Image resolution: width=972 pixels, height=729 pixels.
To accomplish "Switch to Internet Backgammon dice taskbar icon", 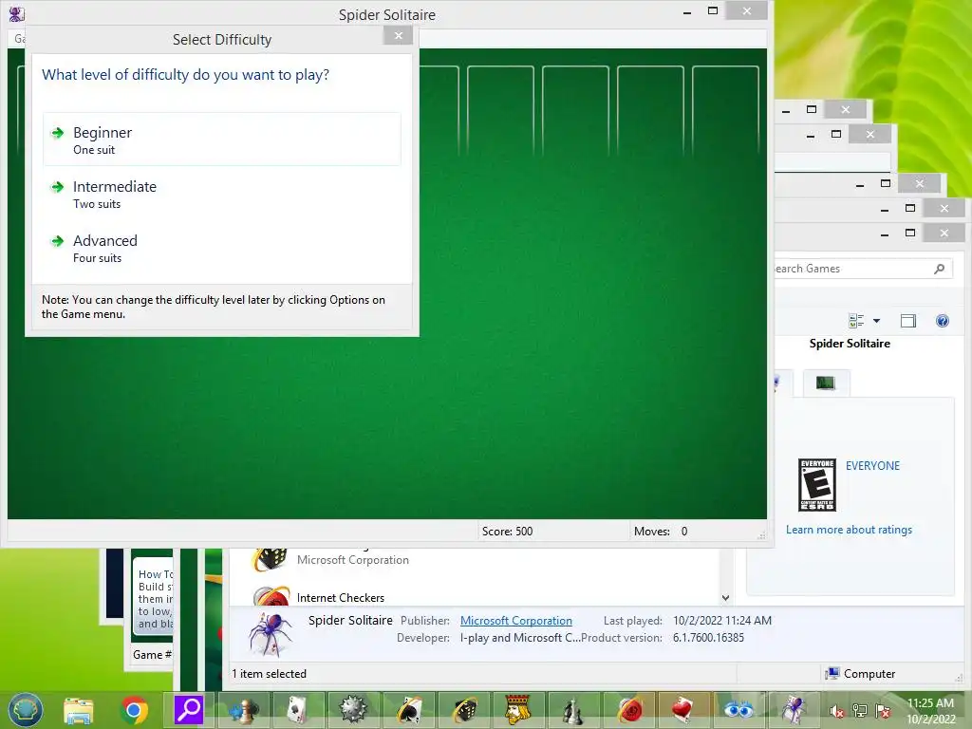I will [463, 710].
